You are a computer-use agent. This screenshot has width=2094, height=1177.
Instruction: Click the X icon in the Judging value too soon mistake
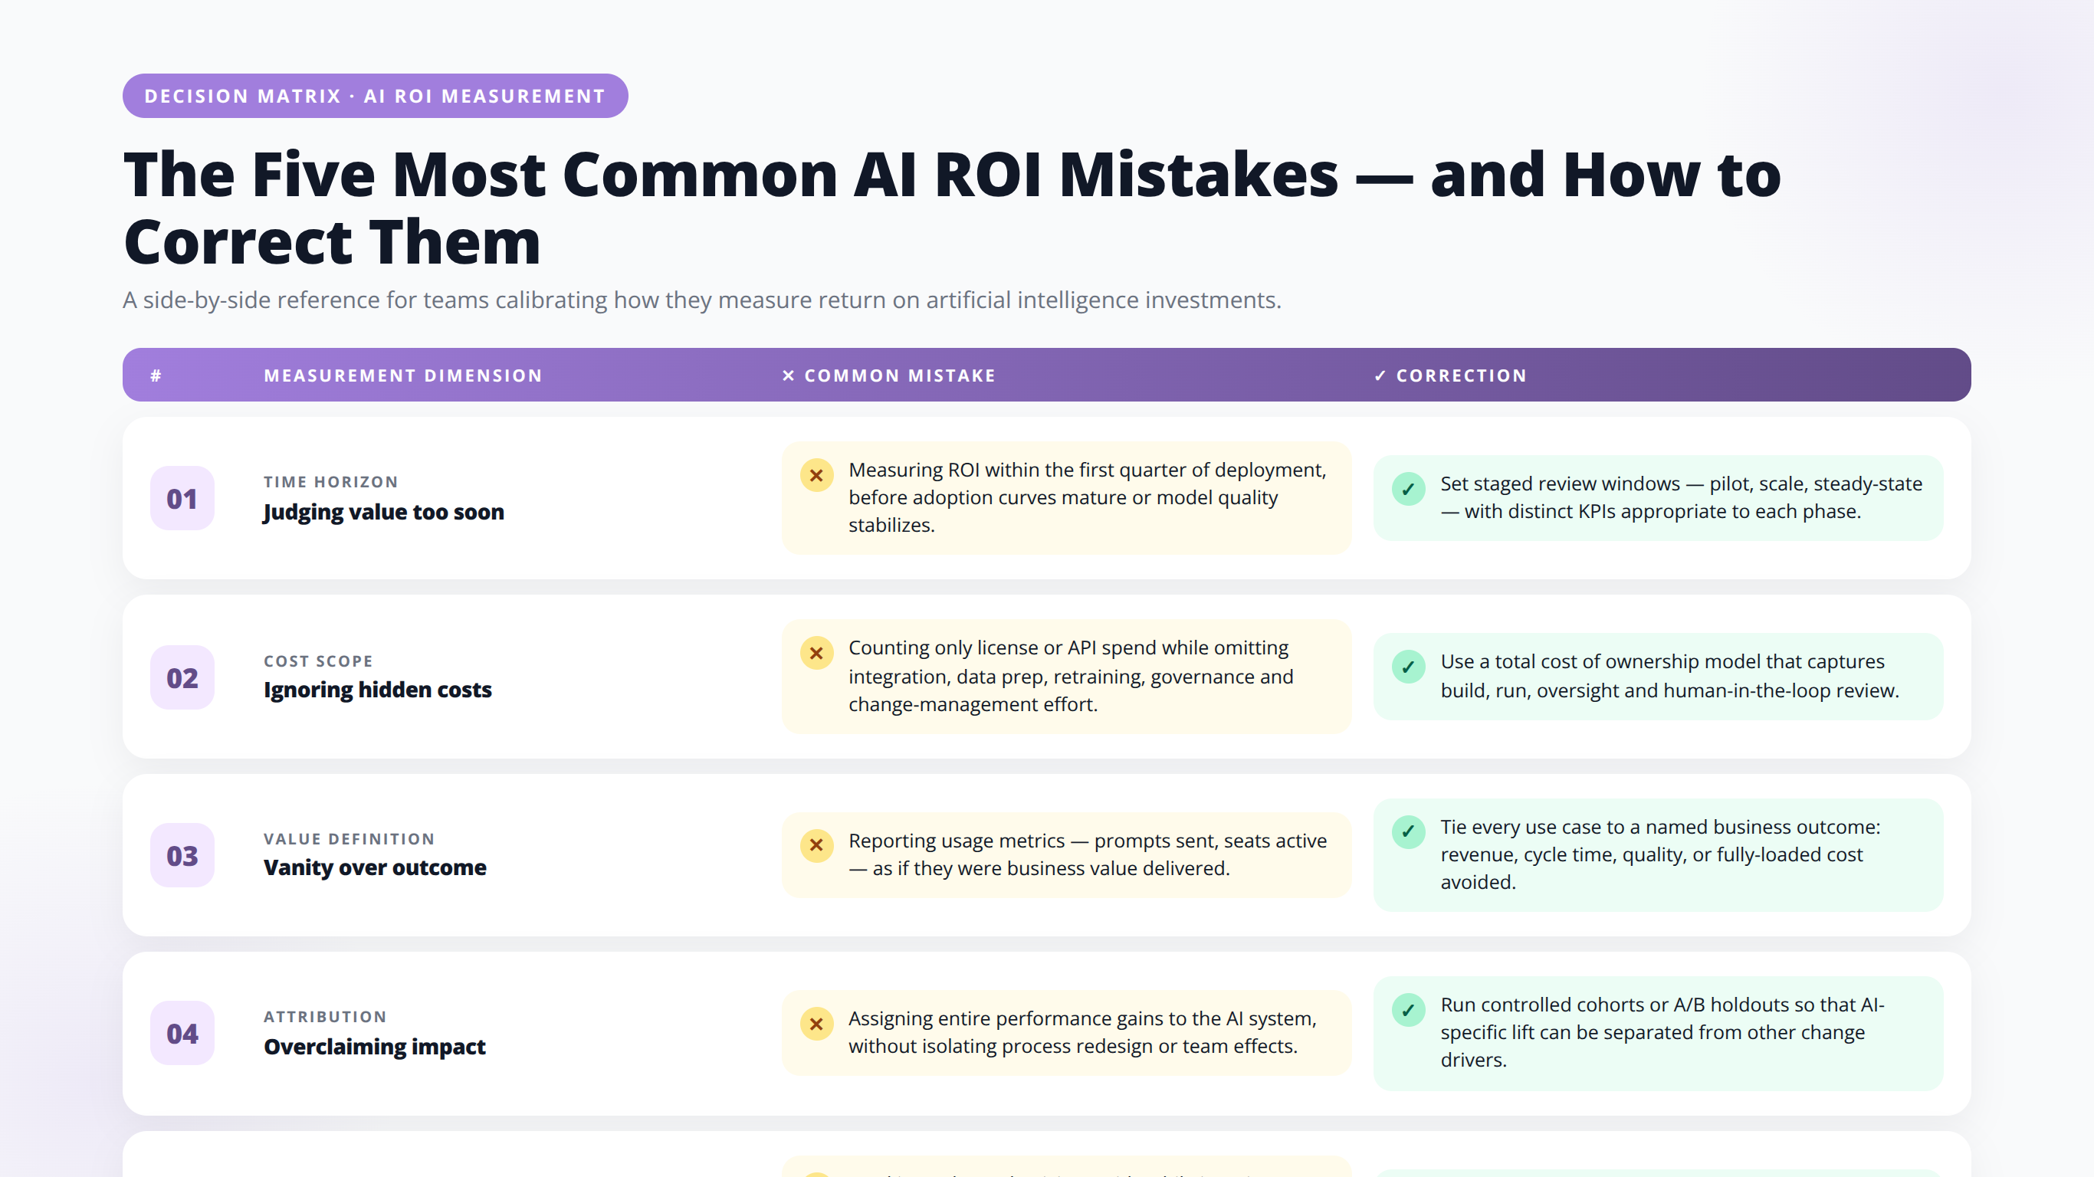click(816, 476)
